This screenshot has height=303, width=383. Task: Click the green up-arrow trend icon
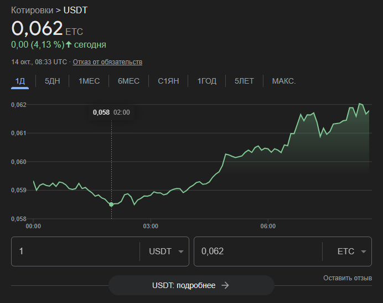pyautogui.click(x=69, y=44)
